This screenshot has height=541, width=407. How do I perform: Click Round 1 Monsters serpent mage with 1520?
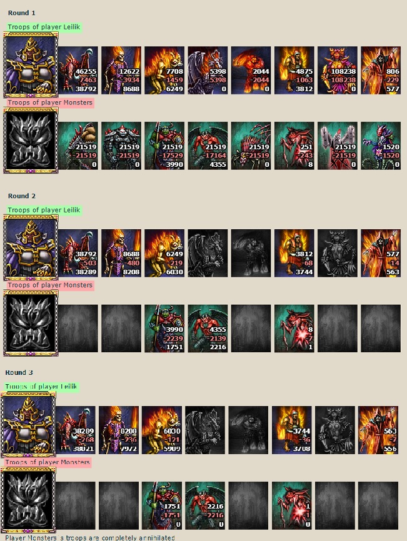point(381,146)
